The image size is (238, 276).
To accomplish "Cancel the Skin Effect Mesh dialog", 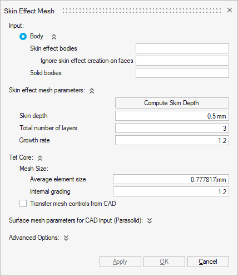I will (x=208, y=262).
